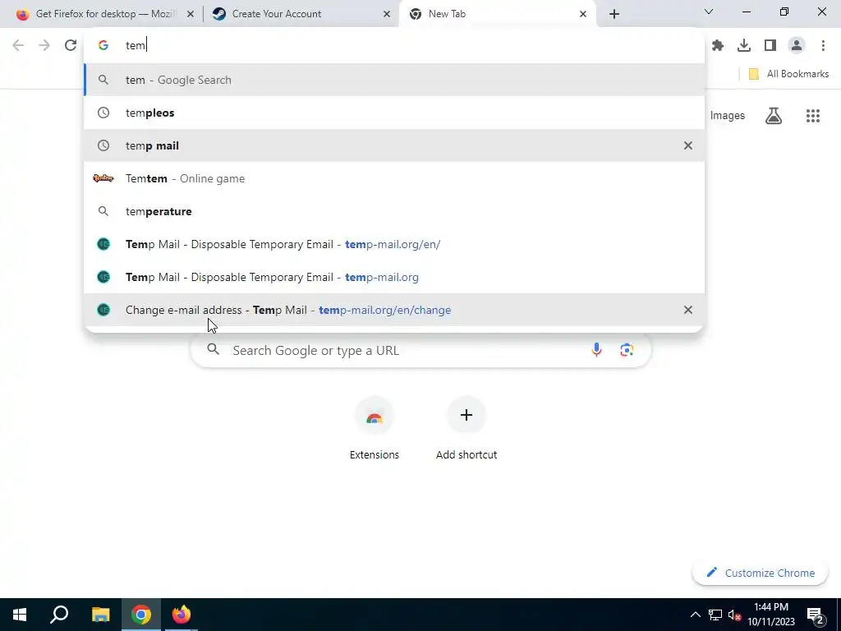Image resolution: width=841 pixels, height=631 pixels.
Task: Open tab search chevron dropdown
Action: click(708, 12)
